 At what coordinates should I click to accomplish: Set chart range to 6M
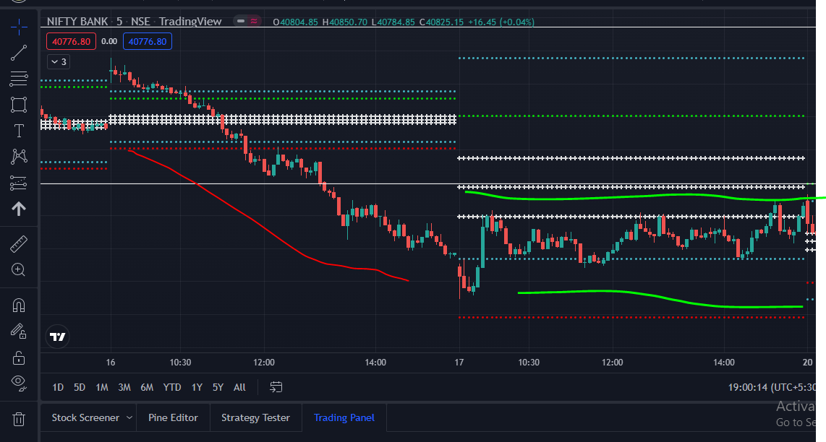pos(147,387)
